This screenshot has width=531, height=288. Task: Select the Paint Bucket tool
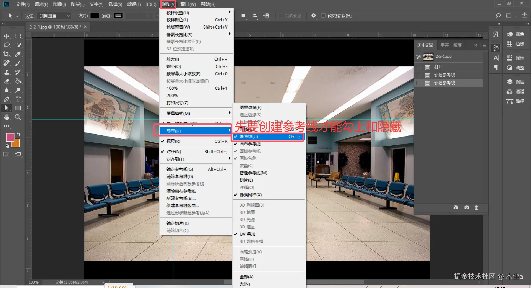point(18,81)
